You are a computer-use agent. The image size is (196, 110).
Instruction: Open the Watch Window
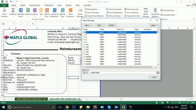(x=146, y=13)
